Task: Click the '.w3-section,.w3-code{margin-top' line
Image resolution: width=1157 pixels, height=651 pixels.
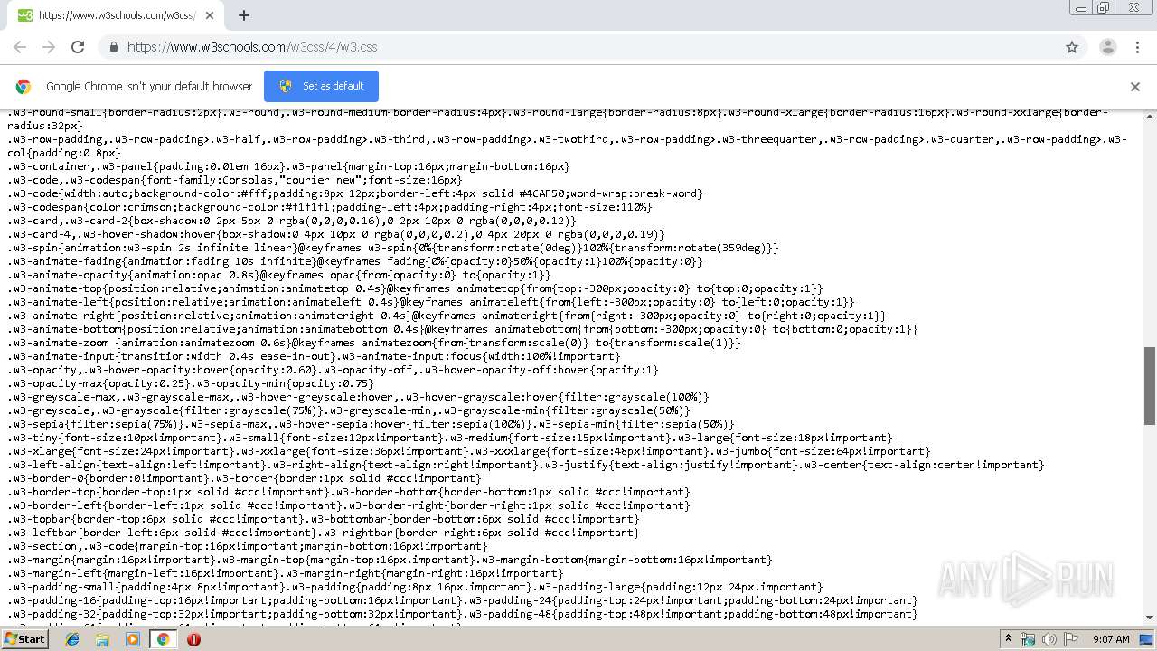Action: (x=247, y=546)
